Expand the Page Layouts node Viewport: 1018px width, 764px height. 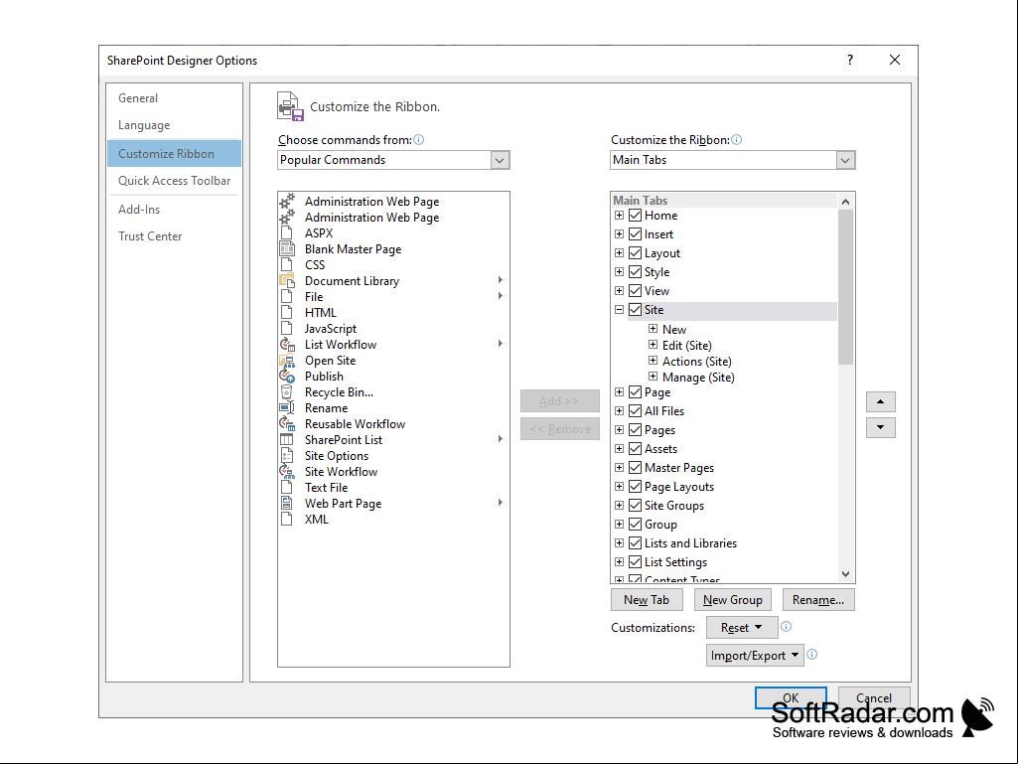tap(620, 486)
